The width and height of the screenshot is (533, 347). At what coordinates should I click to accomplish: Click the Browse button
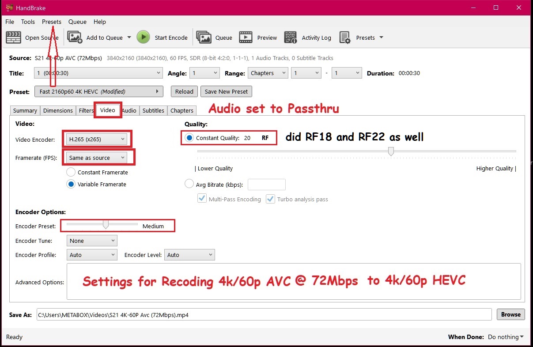tap(511, 314)
